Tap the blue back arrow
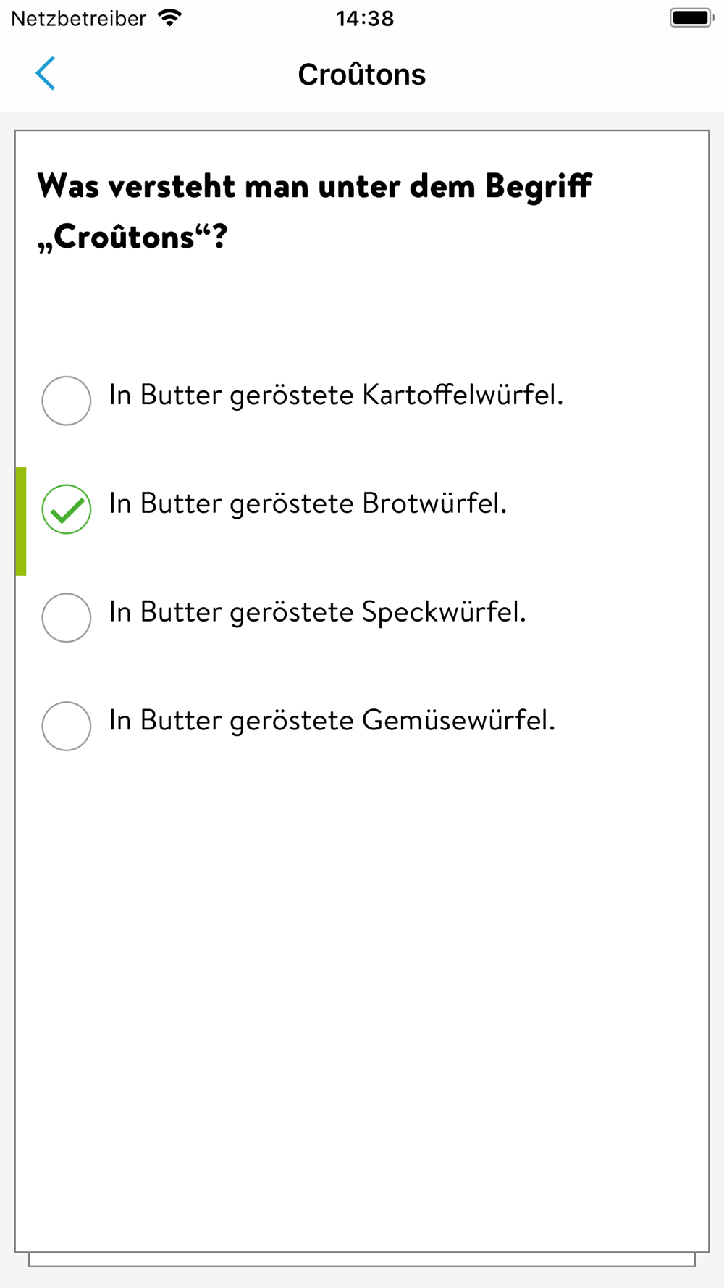The height and width of the screenshot is (1288, 724). click(46, 73)
